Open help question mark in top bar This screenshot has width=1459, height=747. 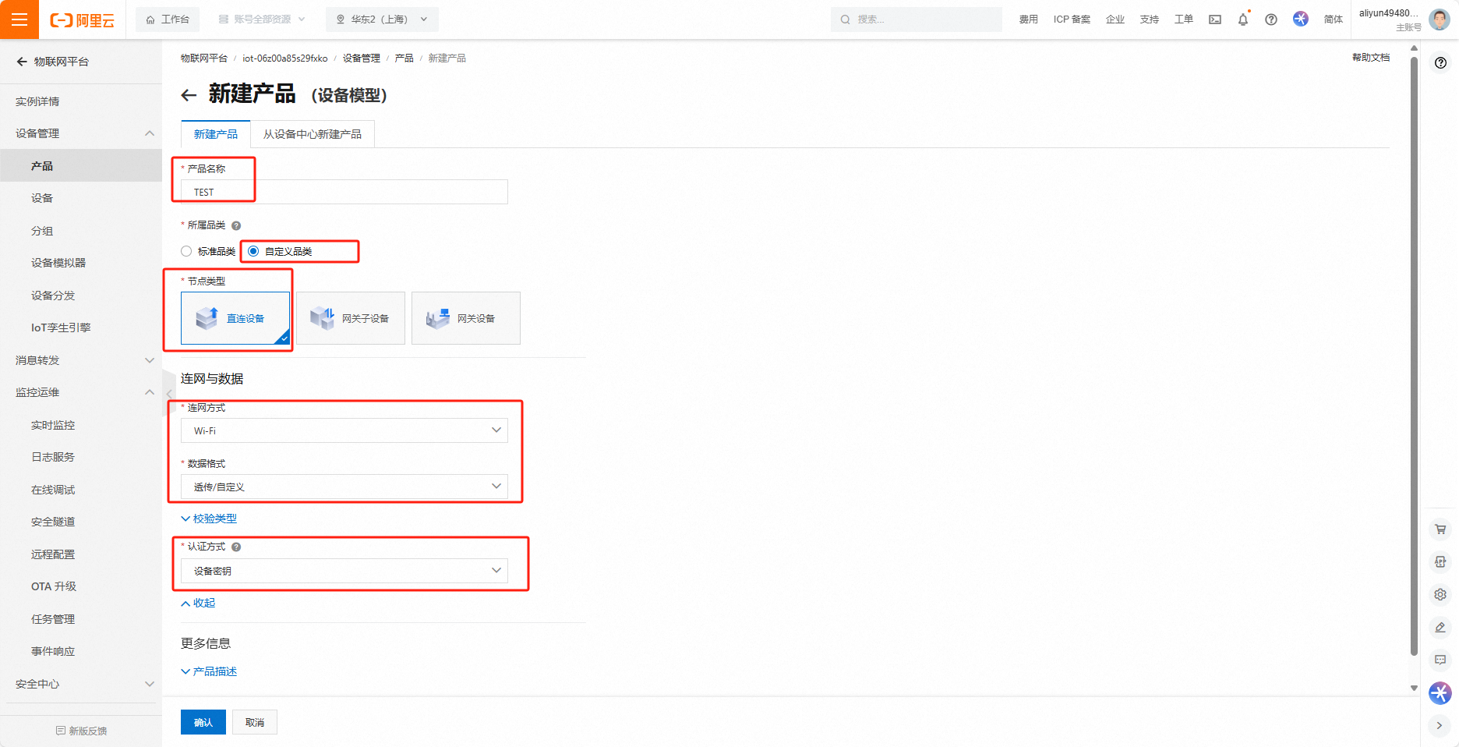tap(1271, 19)
